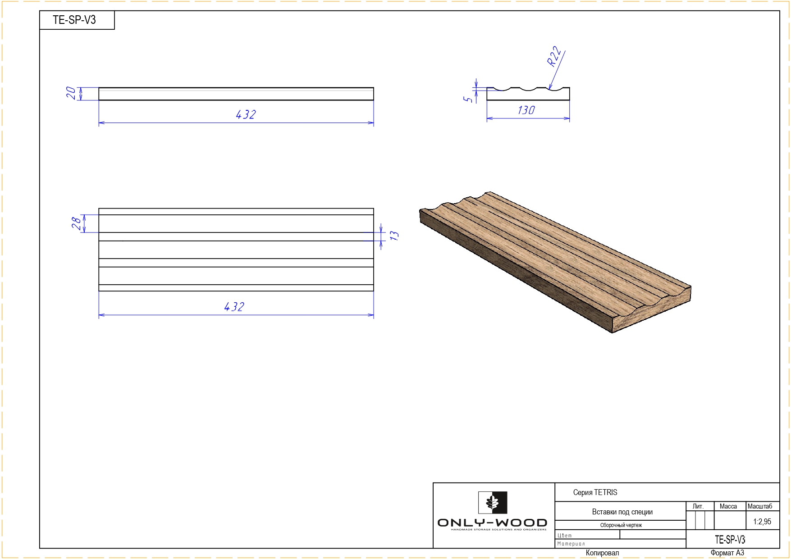
Task: Select the Масса header cell
Action: tap(728, 506)
